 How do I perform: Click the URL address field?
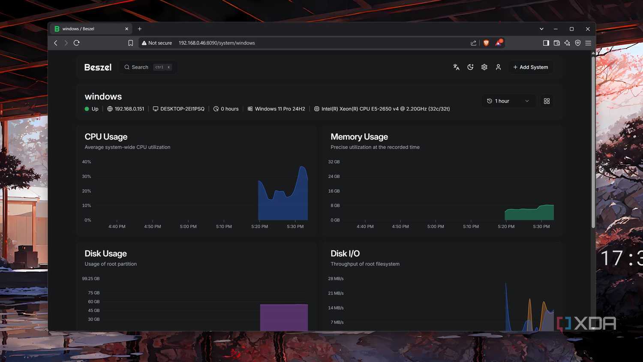point(321,43)
